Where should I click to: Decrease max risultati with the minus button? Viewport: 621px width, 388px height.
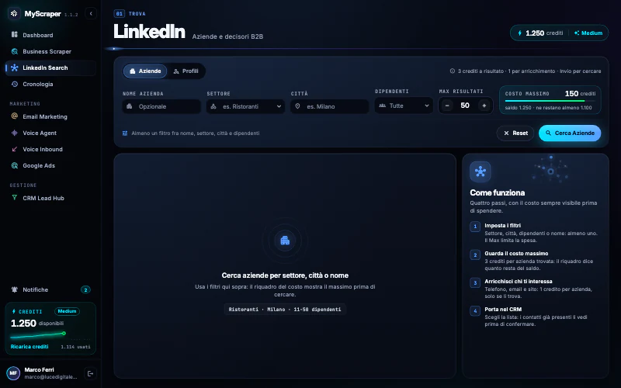tap(447, 106)
